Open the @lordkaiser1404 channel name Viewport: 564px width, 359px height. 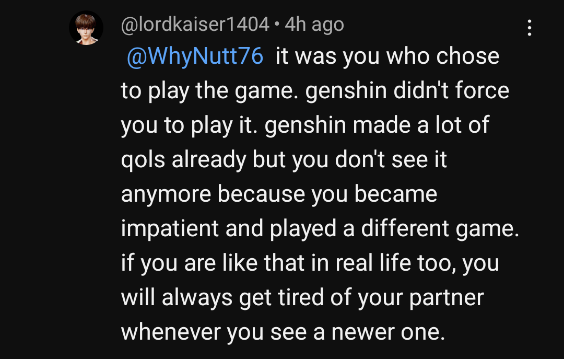(195, 25)
